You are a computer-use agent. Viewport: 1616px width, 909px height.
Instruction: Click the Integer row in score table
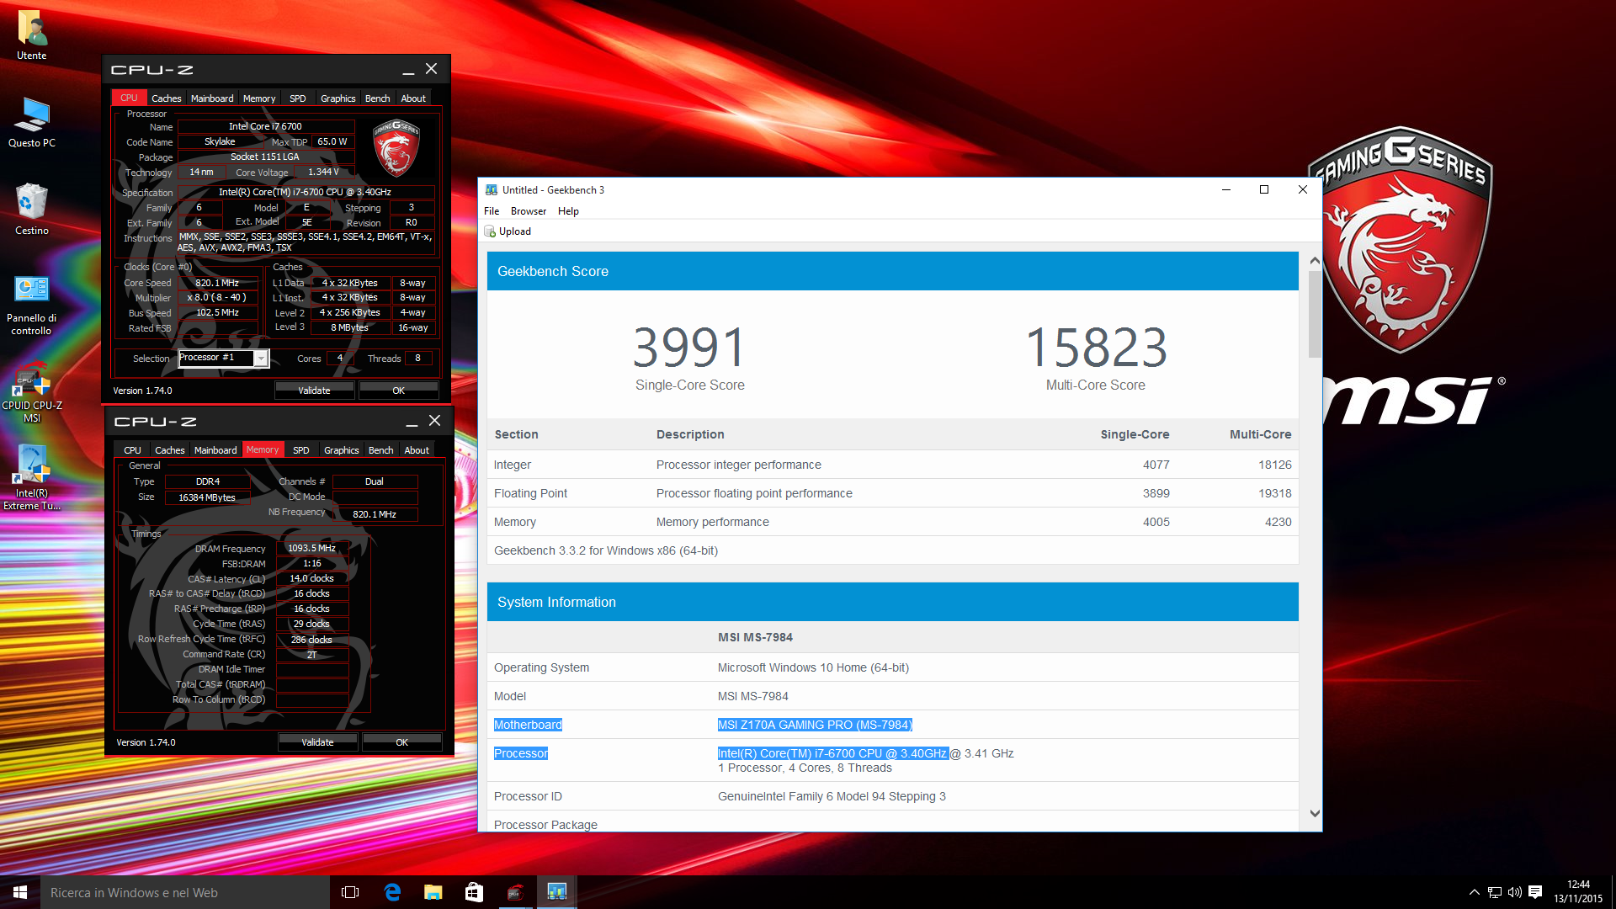click(x=893, y=465)
